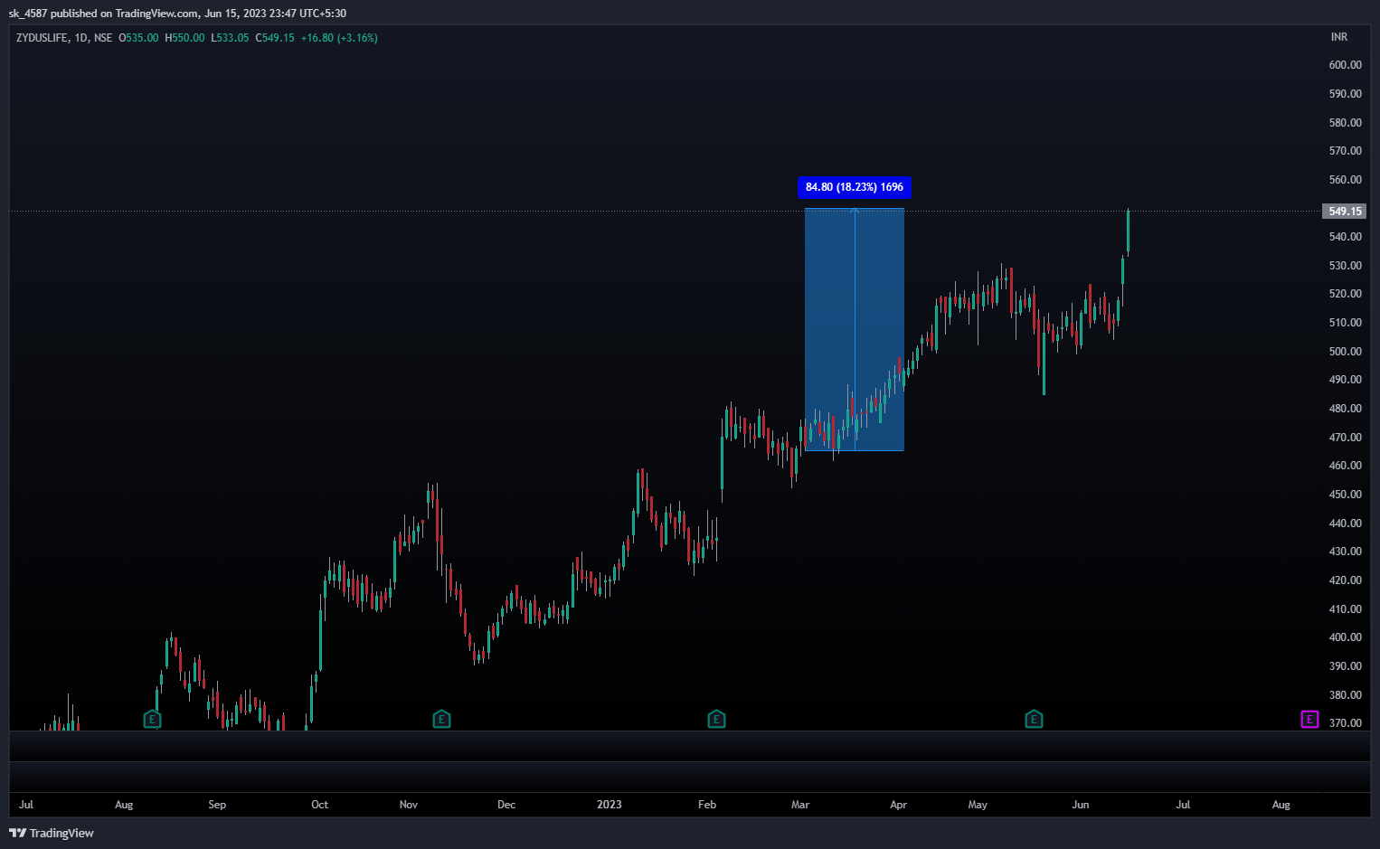Click the INR currency label

pos(1339,37)
